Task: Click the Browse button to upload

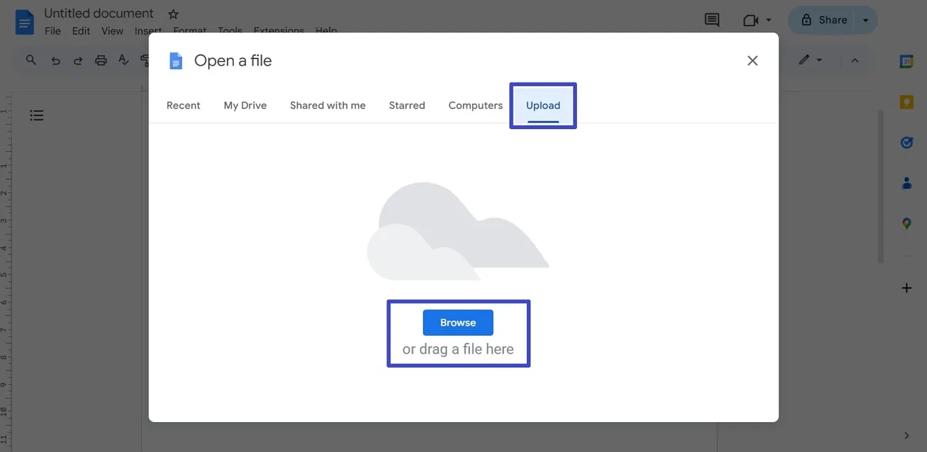Action: coord(457,322)
